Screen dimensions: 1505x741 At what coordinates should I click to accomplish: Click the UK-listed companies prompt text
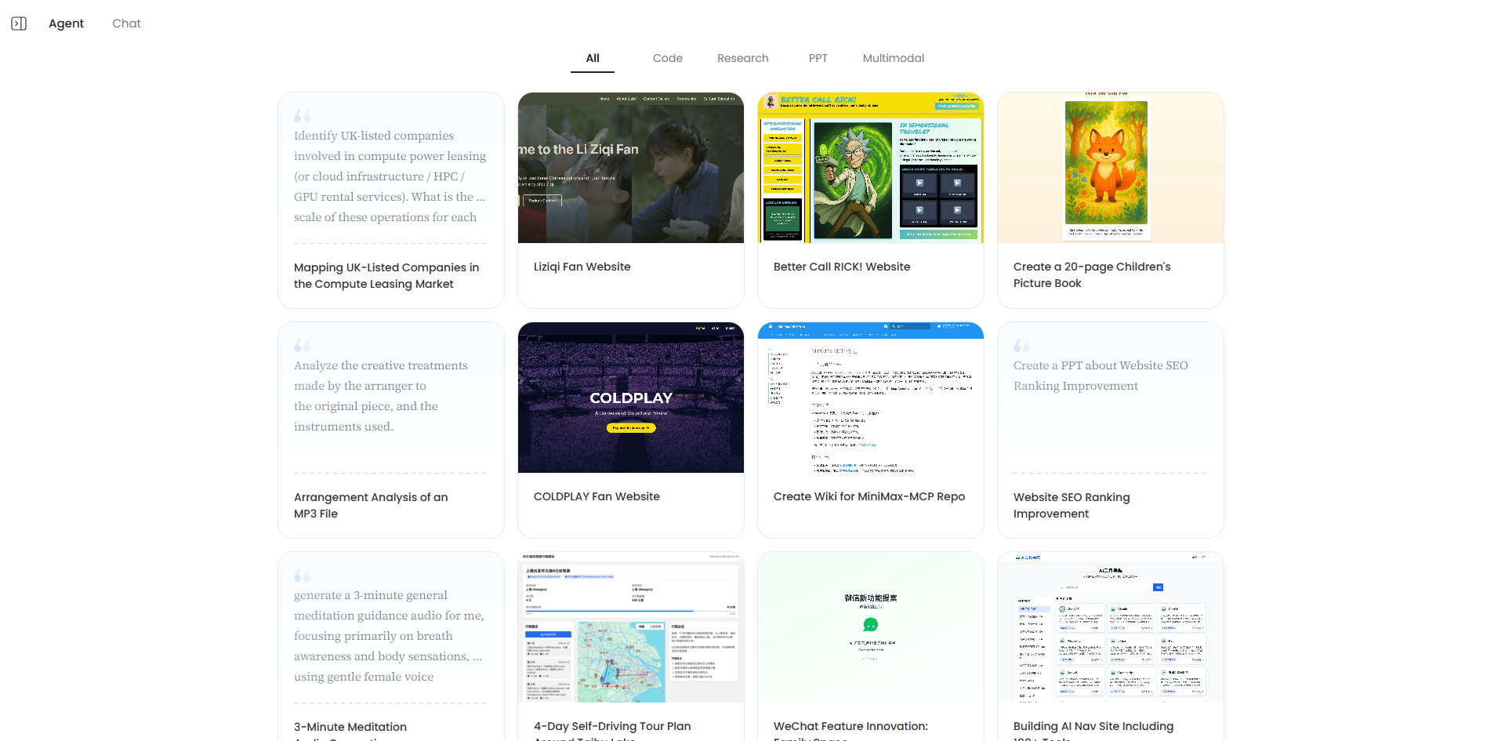point(390,176)
